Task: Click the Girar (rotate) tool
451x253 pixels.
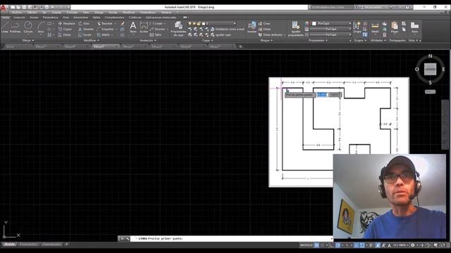Action: pos(84,23)
